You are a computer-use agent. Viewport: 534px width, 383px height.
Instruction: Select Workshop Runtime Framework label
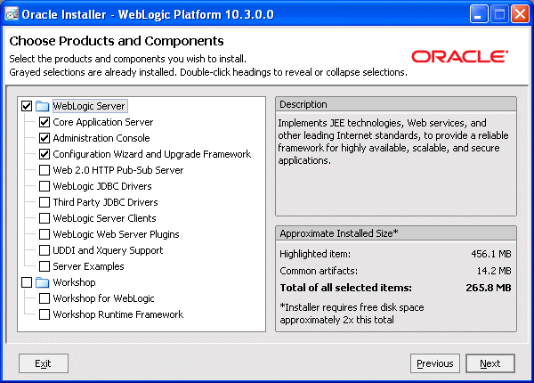(x=118, y=314)
